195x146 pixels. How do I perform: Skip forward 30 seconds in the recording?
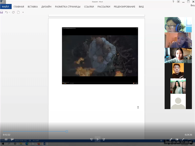(x=104, y=139)
